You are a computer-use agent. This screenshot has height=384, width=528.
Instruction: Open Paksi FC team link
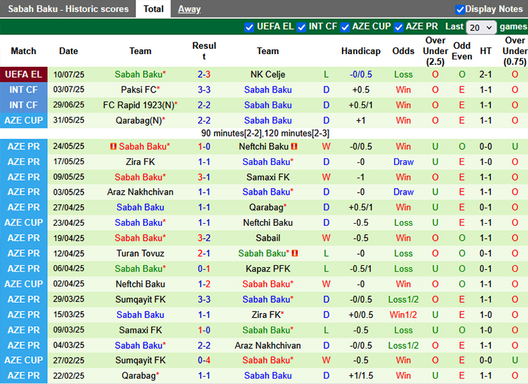[140, 90]
